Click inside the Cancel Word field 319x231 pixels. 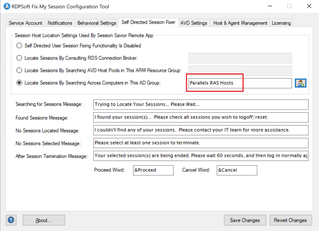[237, 170]
